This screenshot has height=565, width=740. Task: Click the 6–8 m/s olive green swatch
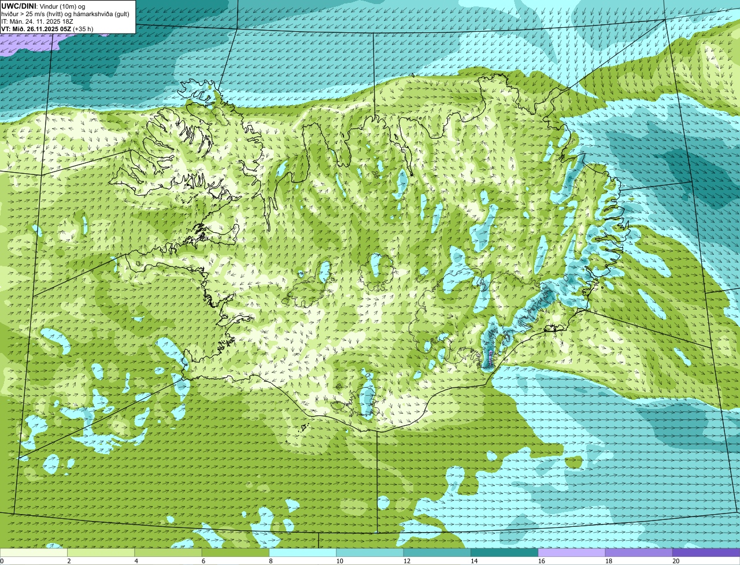pyautogui.click(x=235, y=552)
